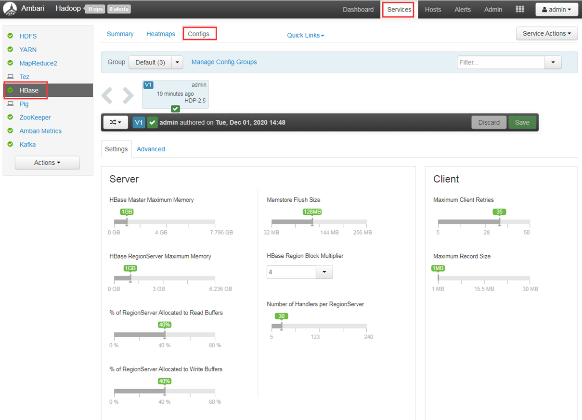Click V1 badge in version box
This screenshot has height=420, width=582.
tap(148, 85)
